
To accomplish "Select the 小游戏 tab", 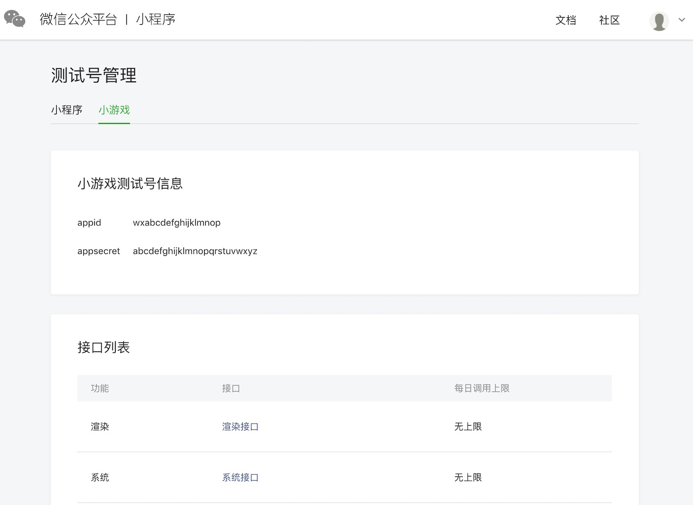I will (x=114, y=110).
